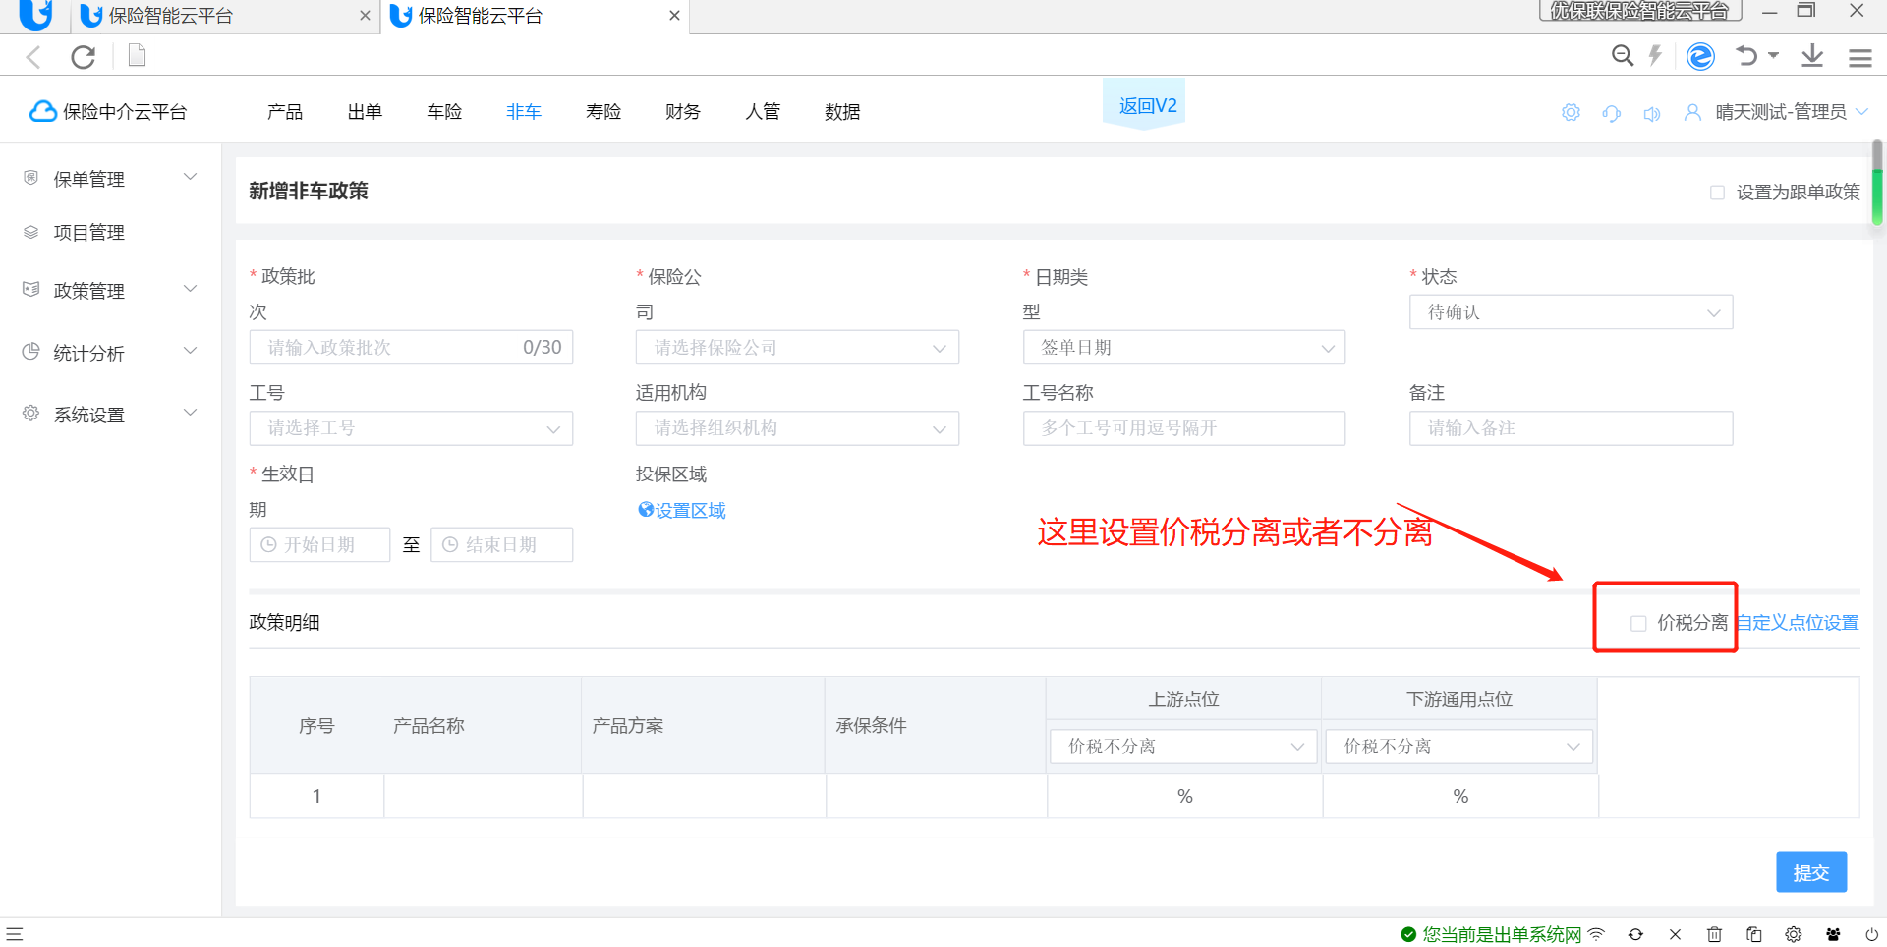Open the 人管 top menu
This screenshot has height=947, width=1887.
[763, 112]
